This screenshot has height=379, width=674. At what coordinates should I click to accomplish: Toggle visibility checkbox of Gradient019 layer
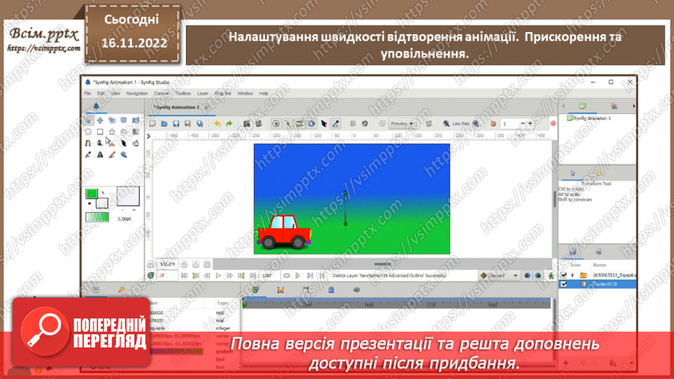tap(563, 284)
